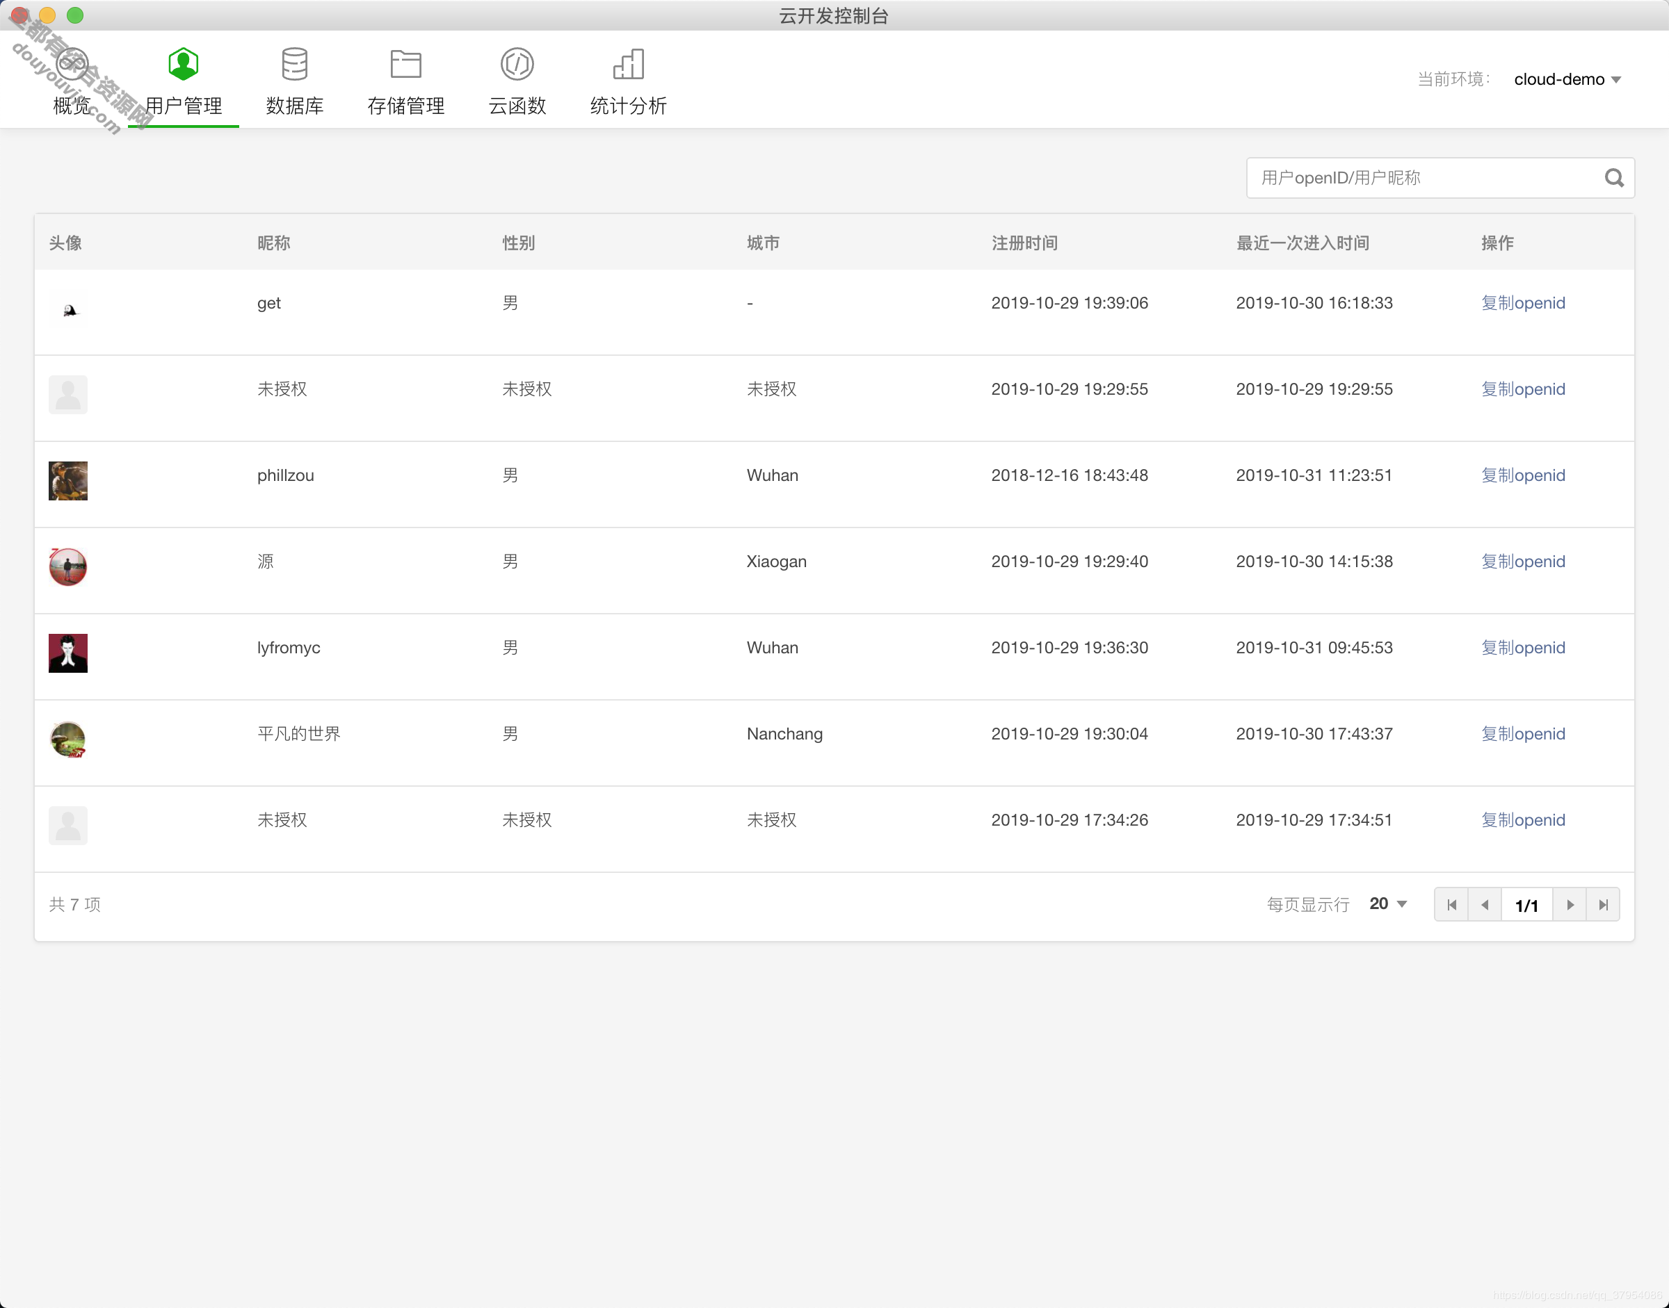
Task: Click the 昵称 column header
Action: tap(273, 243)
